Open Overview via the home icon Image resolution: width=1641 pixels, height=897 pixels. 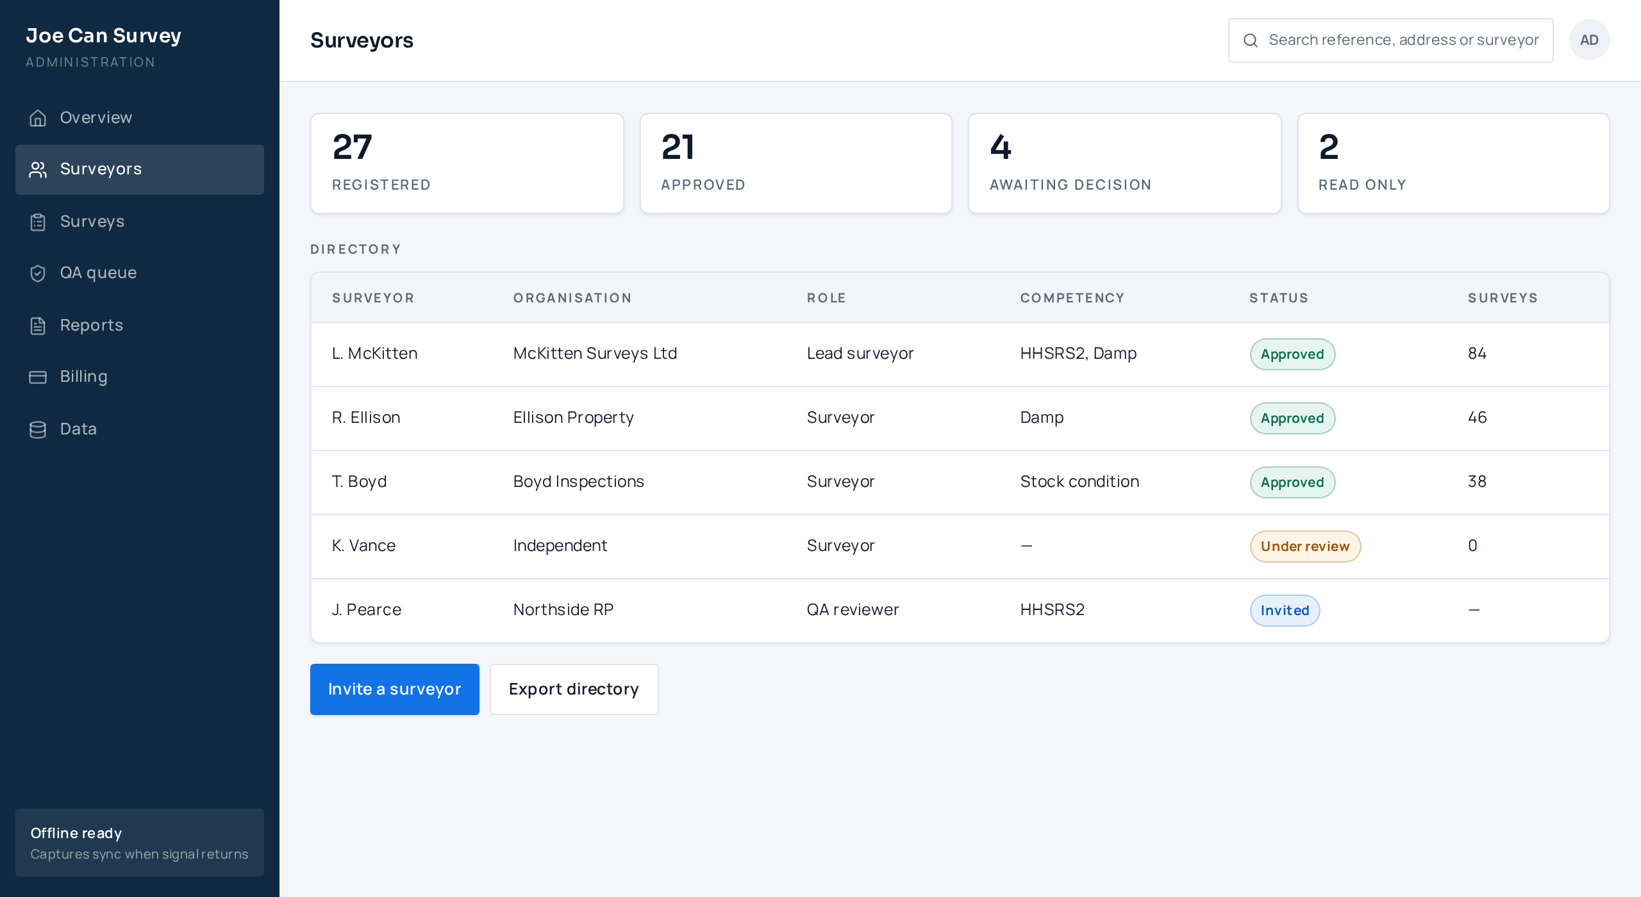38,118
